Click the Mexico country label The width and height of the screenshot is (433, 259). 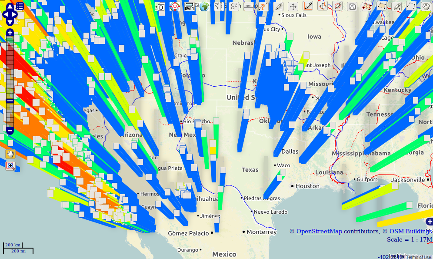coord(224,254)
